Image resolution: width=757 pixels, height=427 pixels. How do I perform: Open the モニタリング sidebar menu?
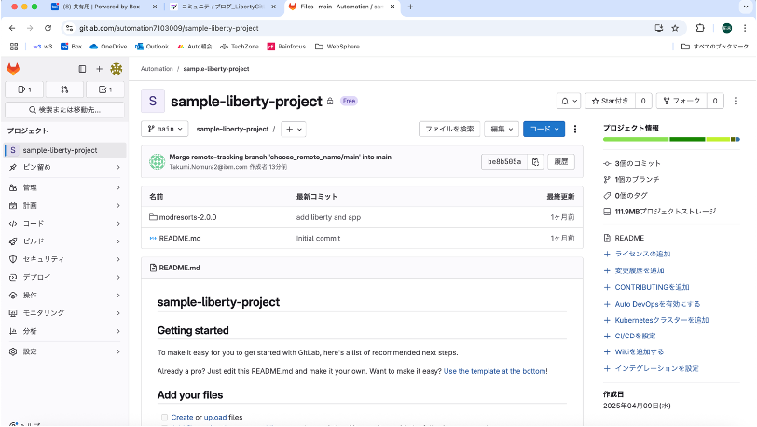tap(65, 313)
